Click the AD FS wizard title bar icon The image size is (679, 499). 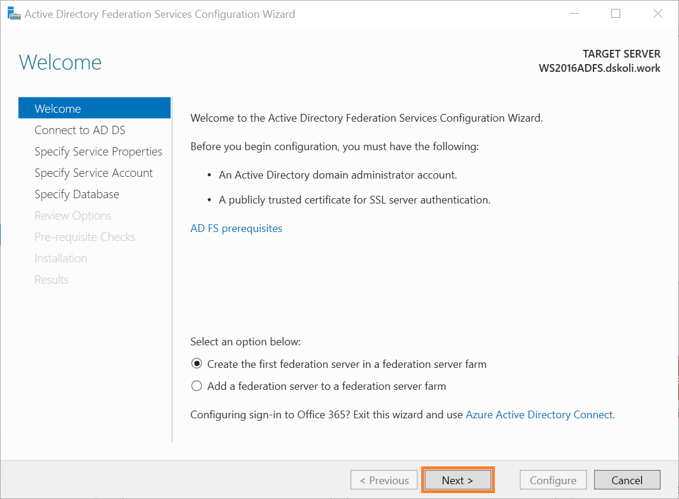click(14, 14)
